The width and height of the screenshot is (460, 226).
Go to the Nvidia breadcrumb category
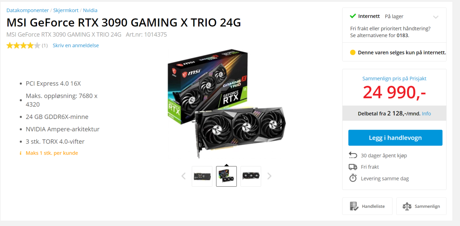click(90, 10)
